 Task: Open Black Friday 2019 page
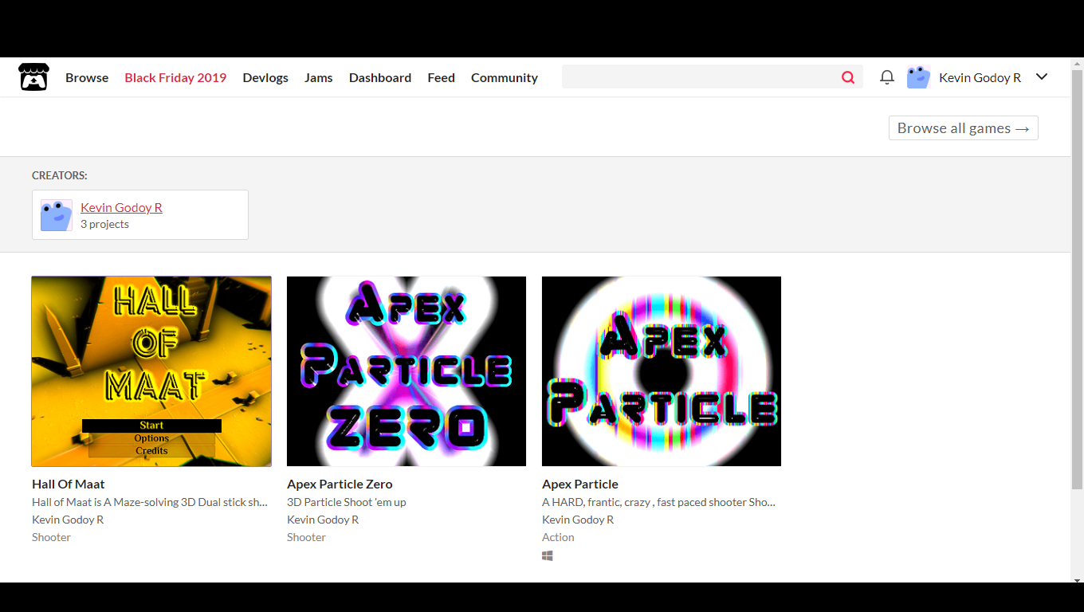pyautogui.click(x=175, y=77)
